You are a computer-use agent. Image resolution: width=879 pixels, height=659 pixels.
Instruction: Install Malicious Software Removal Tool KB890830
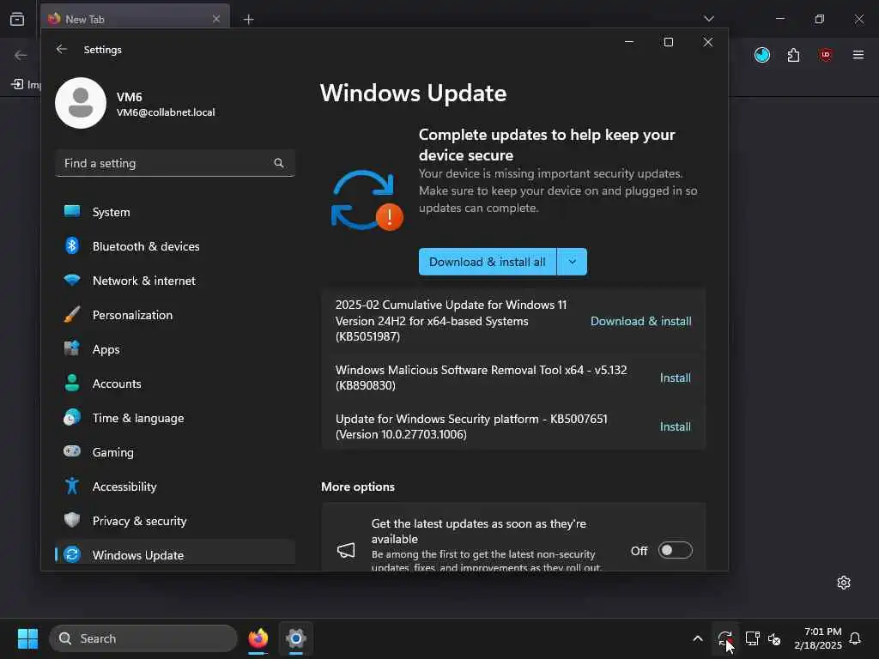pos(675,378)
